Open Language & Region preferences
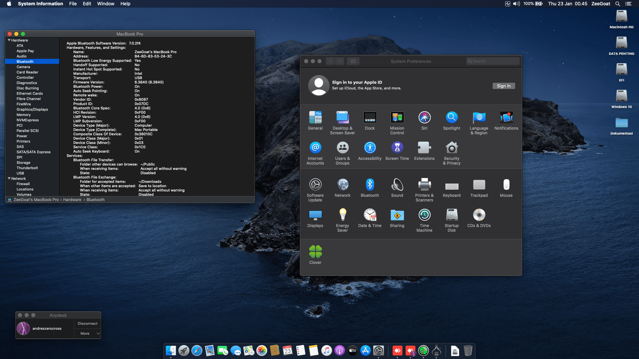 pyautogui.click(x=479, y=123)
